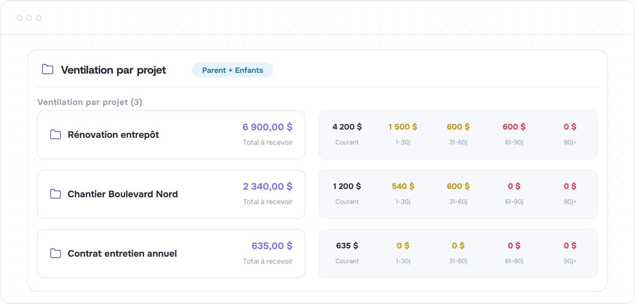The width and height of the screenshot is (635, 304).
Task: Open the Rénovation entrepôt project name
Action: (x=113, y=135)
